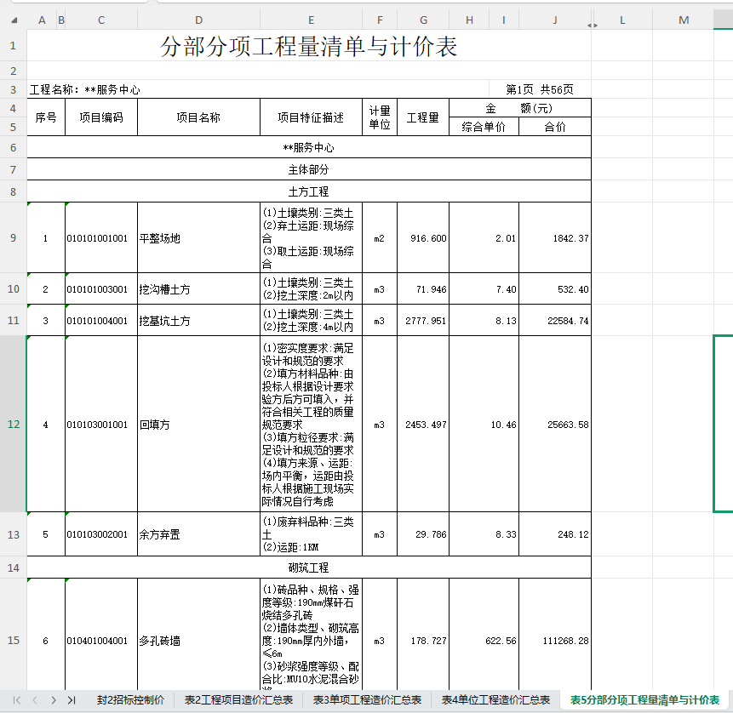Select row 15 header
This screenshot has width=733, height=713.
(x=13, y=641)
